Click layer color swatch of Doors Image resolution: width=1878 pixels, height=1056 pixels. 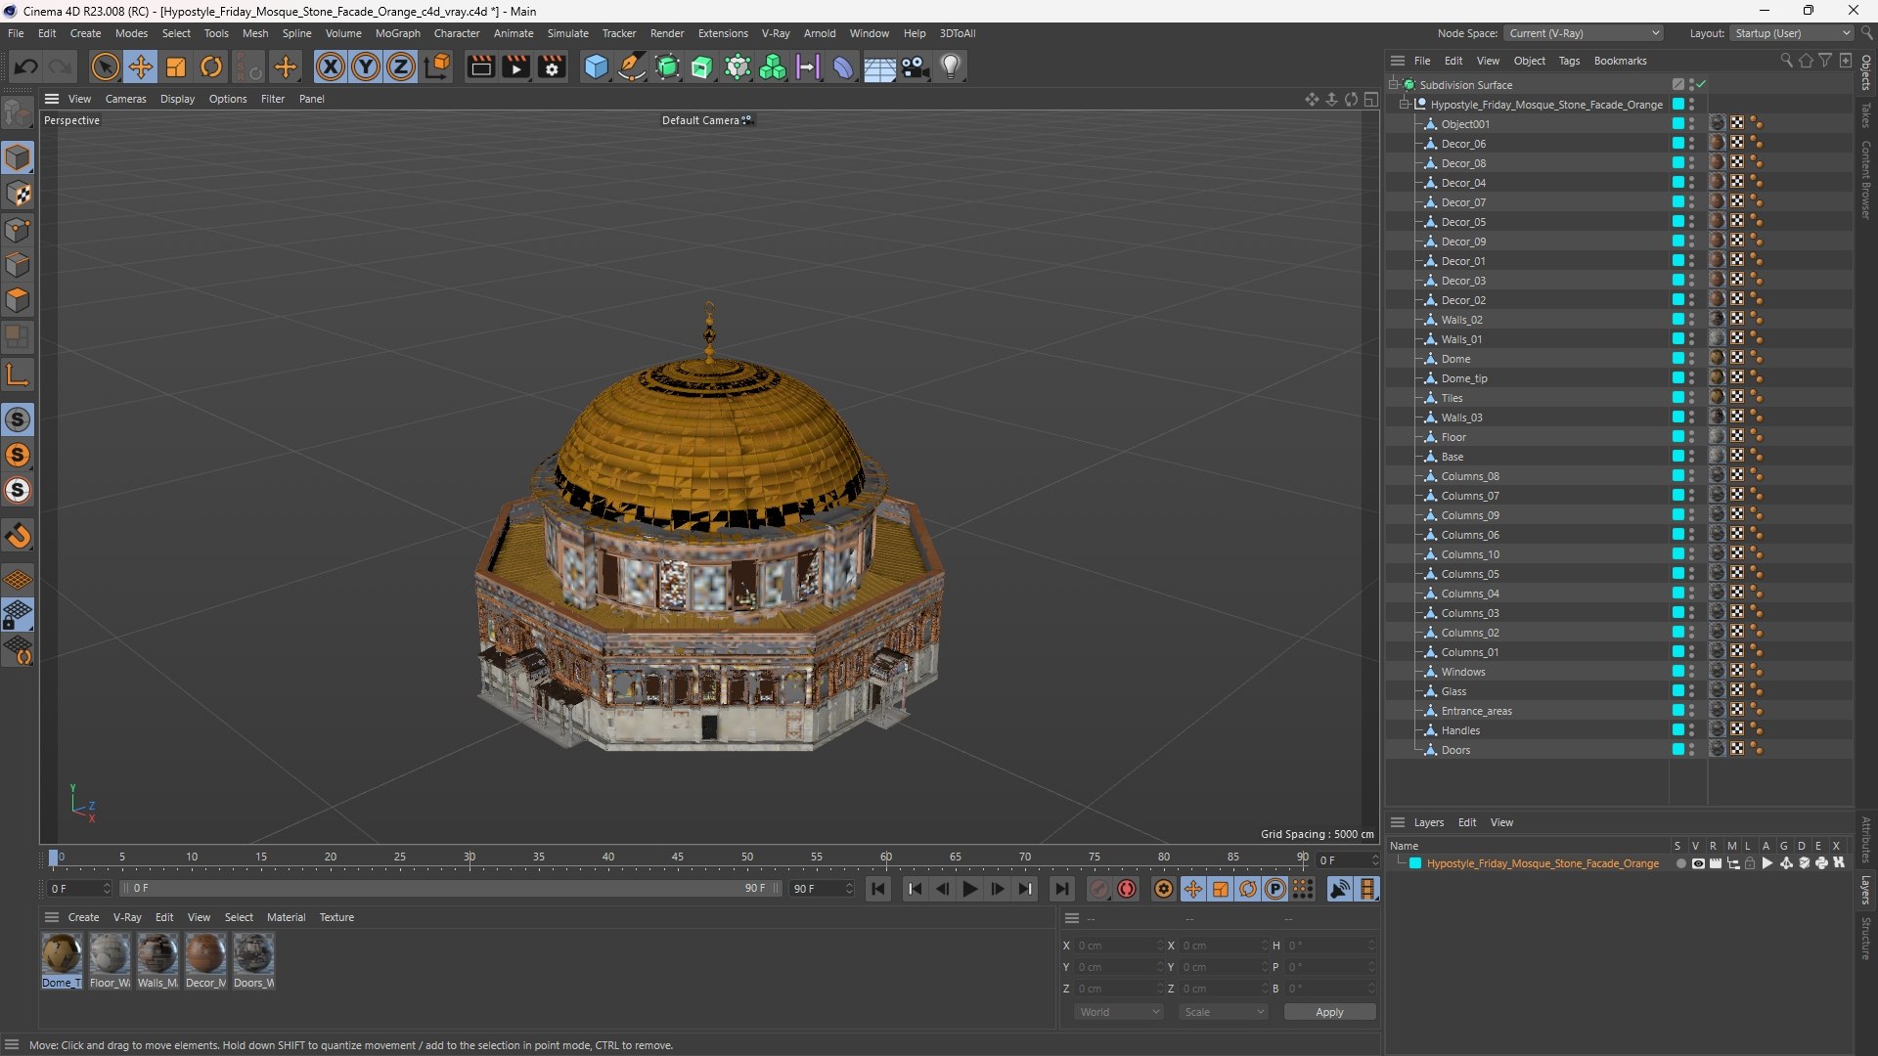(1678, 749)
